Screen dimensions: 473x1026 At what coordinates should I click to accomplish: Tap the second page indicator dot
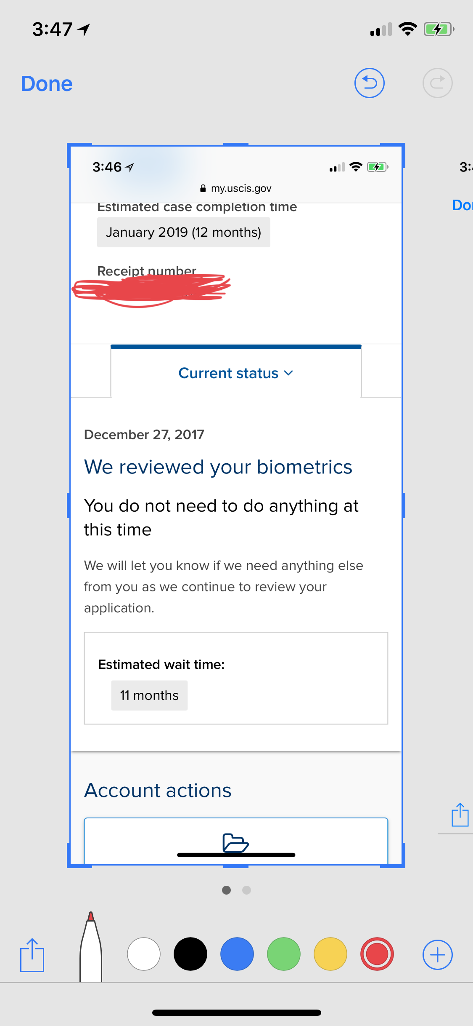coord(247,890)
